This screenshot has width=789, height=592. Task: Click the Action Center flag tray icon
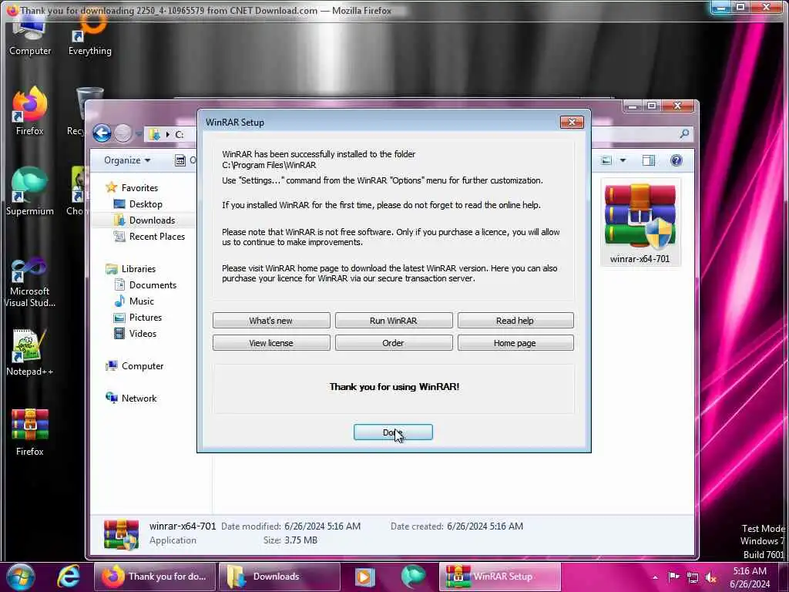[673, 577]
